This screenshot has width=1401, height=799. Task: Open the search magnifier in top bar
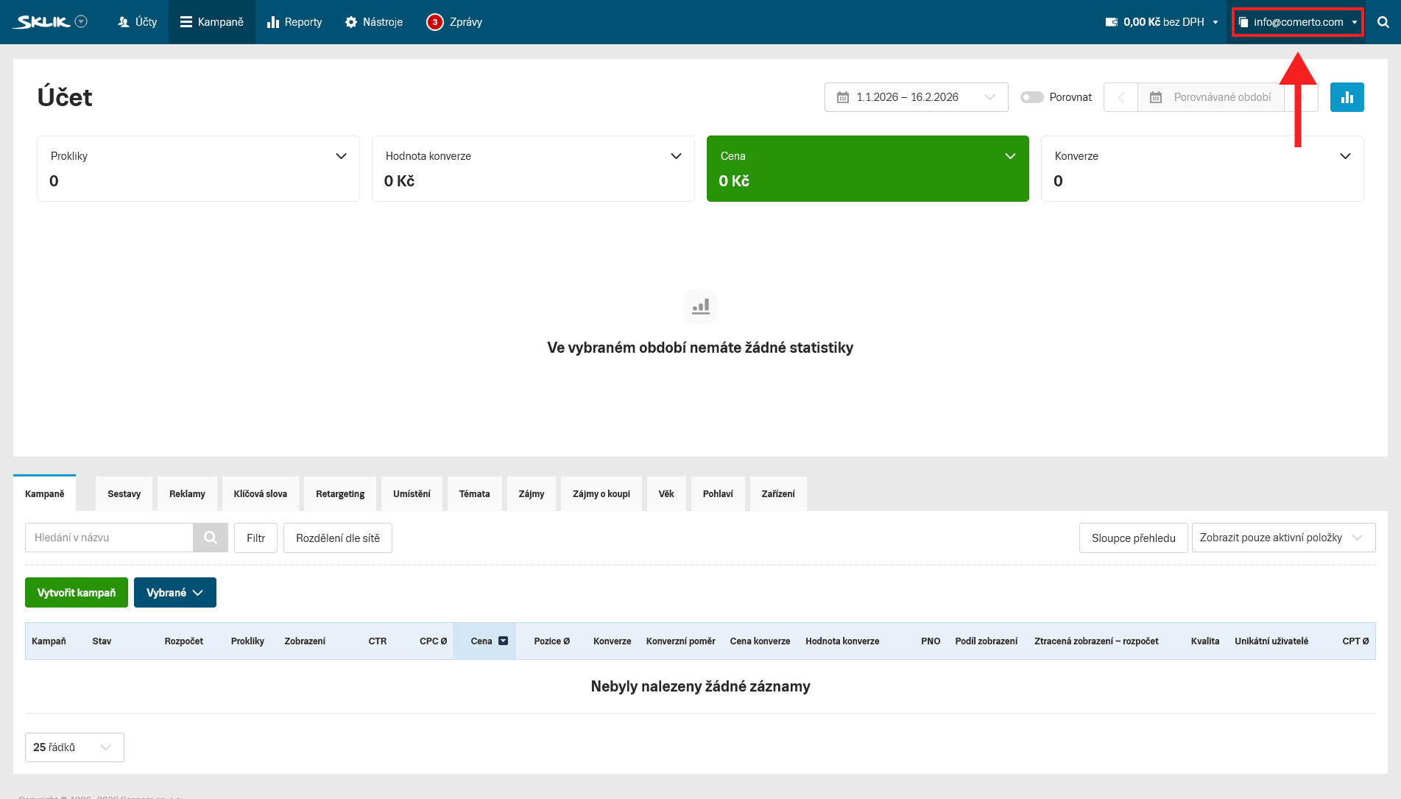click(x=1383, y=22)
